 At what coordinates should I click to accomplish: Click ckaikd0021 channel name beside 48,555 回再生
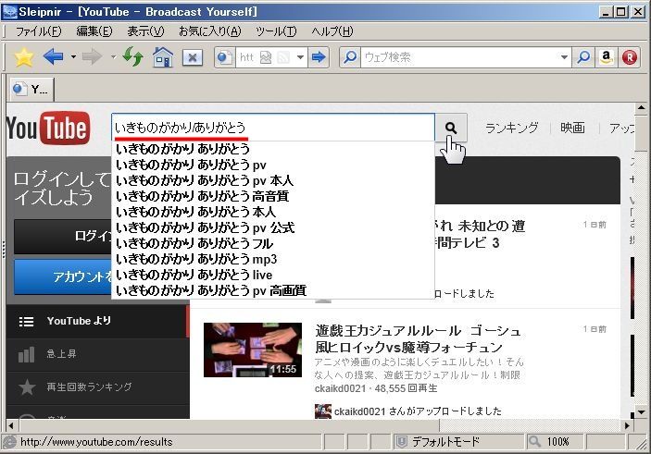(x=340, y=388)
